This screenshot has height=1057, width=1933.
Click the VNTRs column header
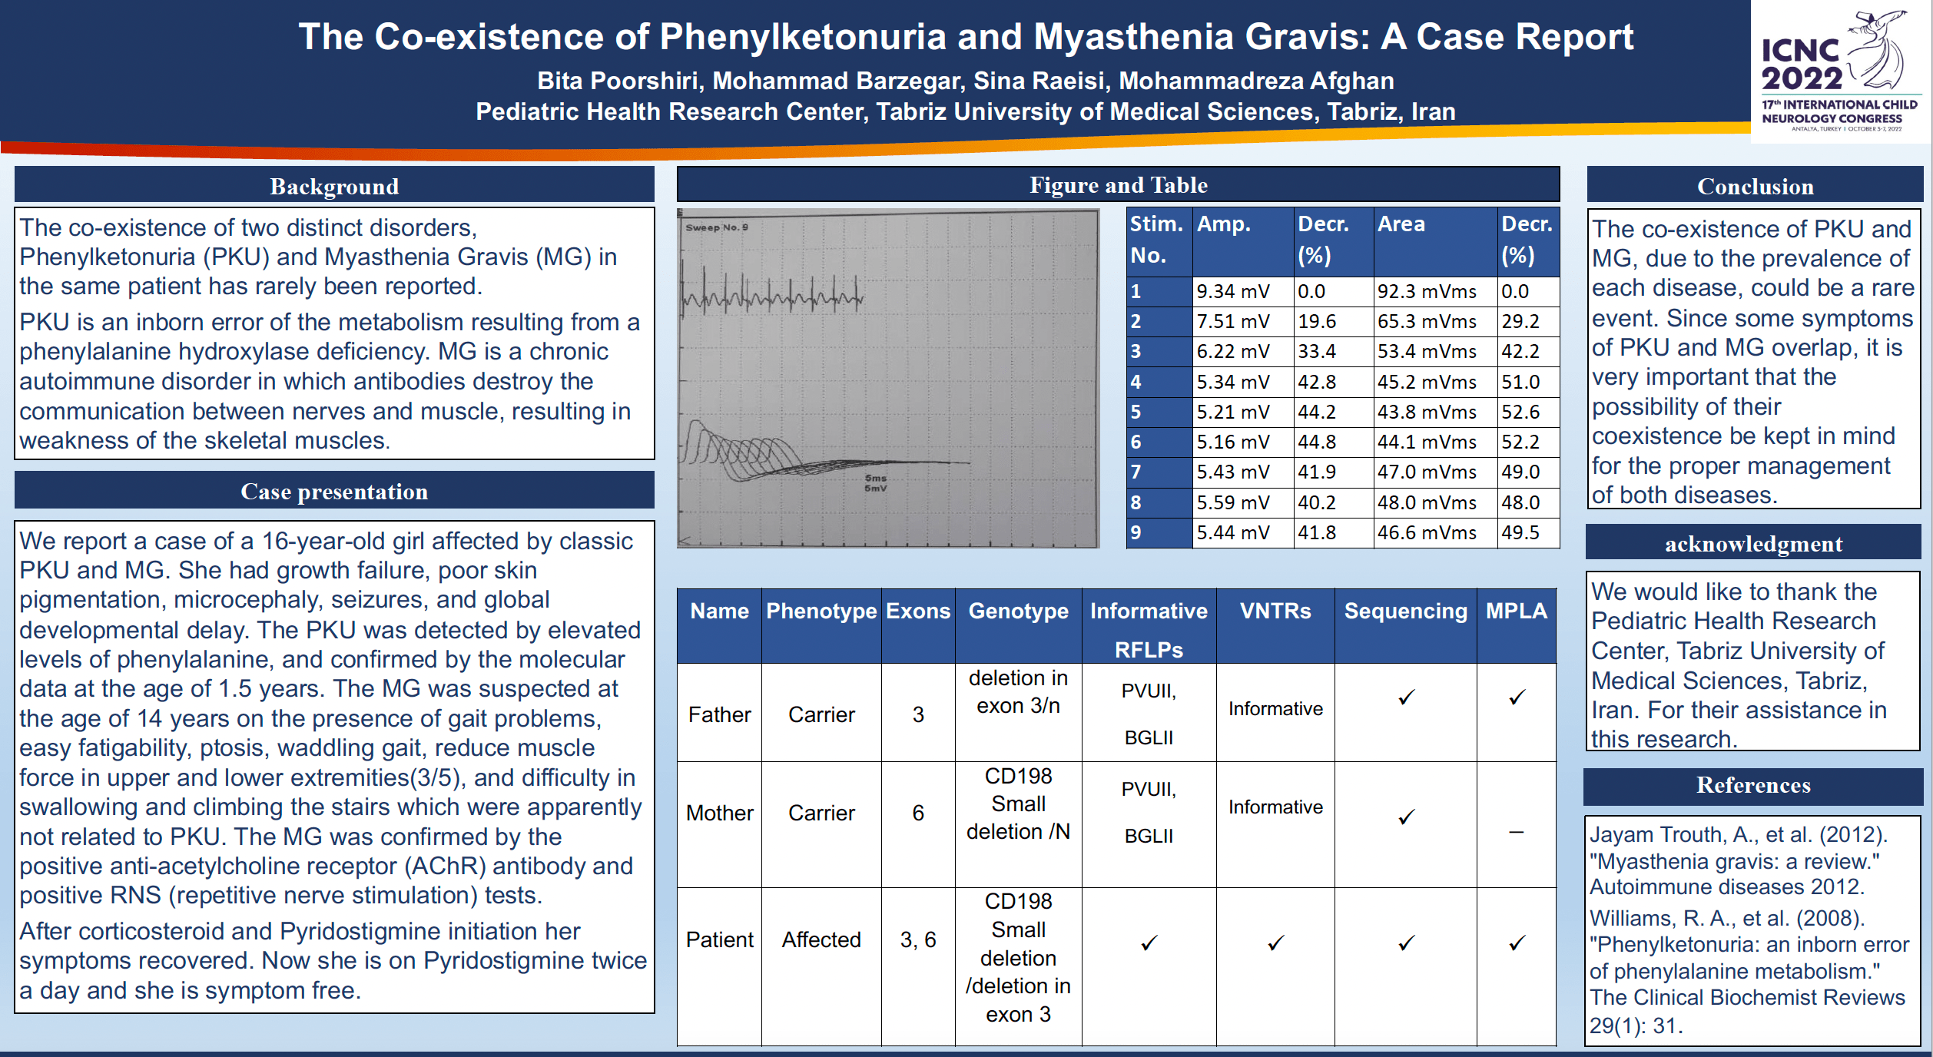coord(1275,626)
